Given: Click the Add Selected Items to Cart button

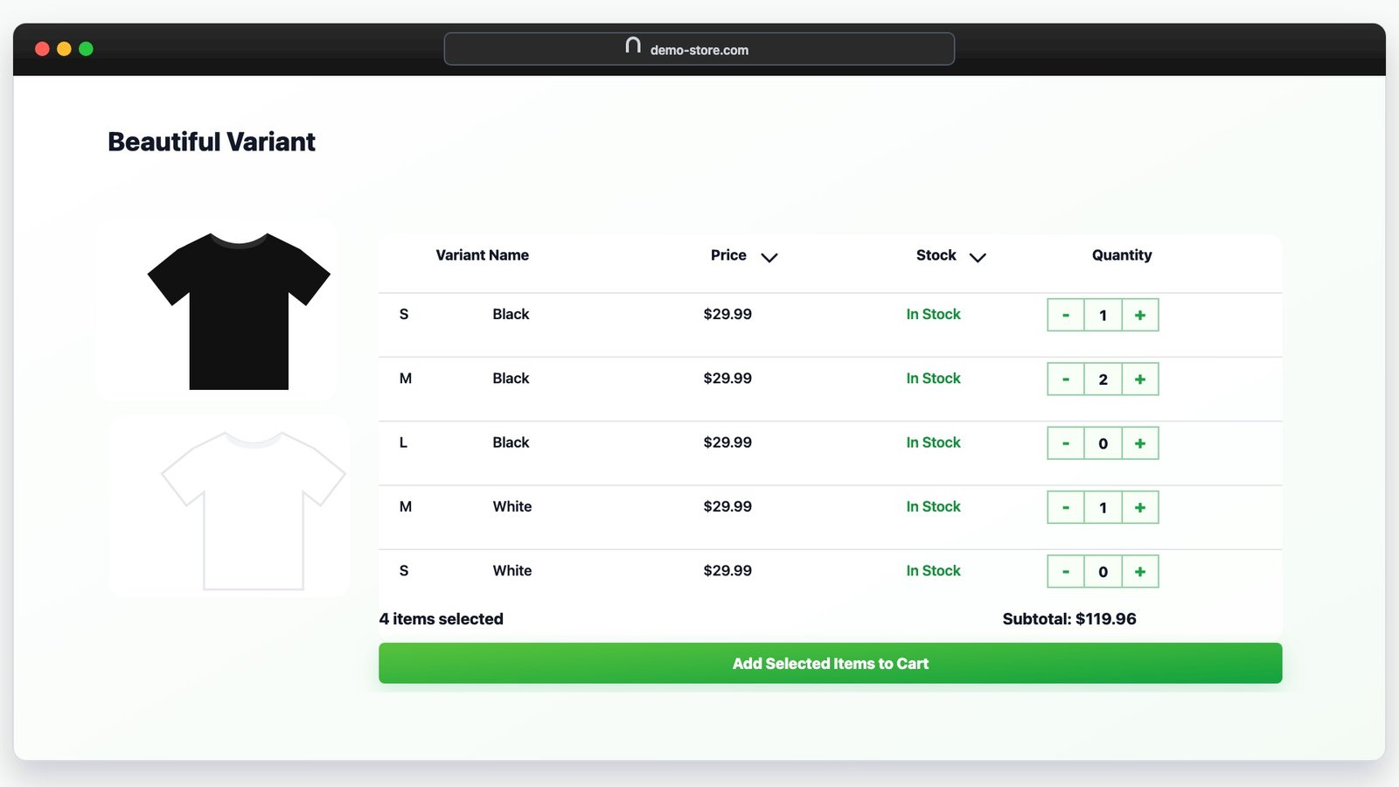Looking at the screenshot, I should (x=831, y=663).
